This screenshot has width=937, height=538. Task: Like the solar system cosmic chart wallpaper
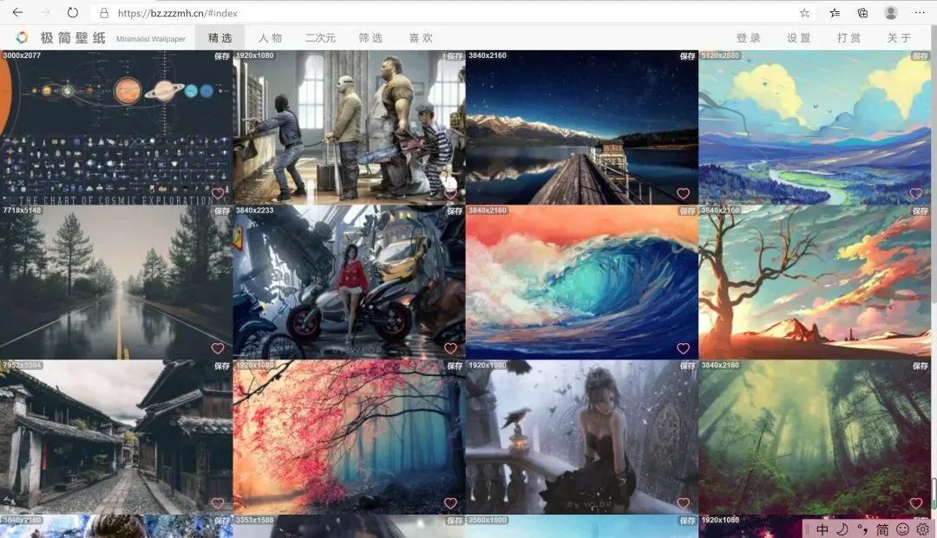coord(218,193)
